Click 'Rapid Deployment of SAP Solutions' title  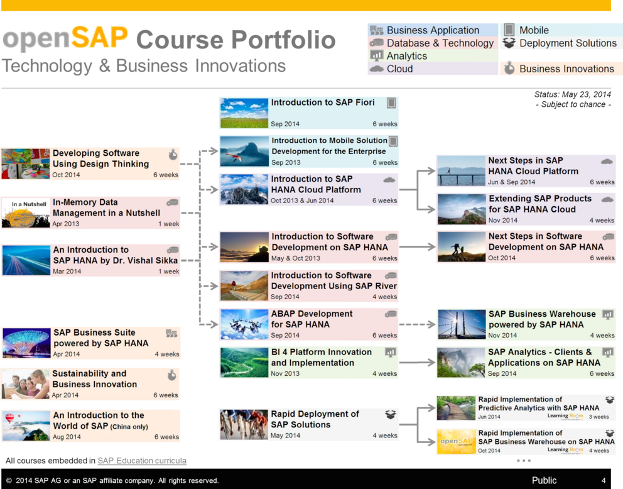point(315,419)
